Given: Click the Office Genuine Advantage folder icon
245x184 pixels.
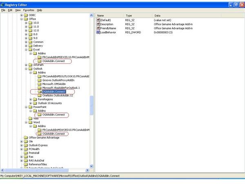Looking at the screenshot, I should pyautogui.click(x=26, y=137).
